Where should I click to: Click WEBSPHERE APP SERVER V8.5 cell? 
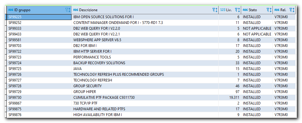(145, 40)
